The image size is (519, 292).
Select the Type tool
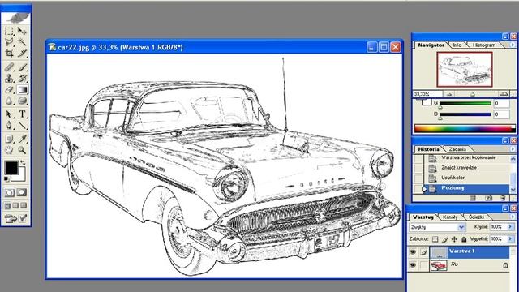(x=22, y=114)
